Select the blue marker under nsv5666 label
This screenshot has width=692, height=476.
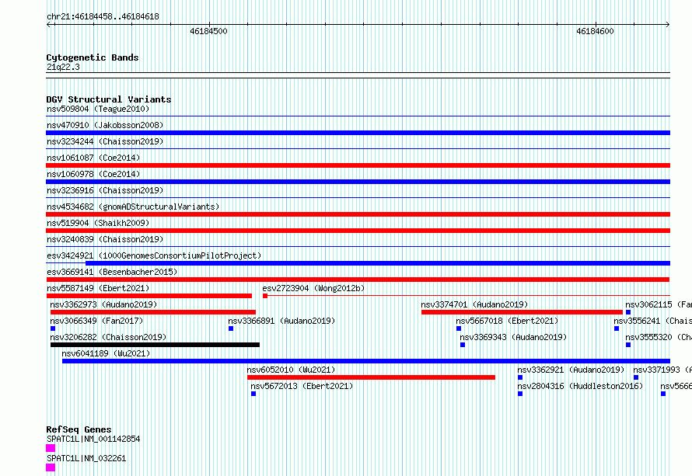tap(663, 394)
